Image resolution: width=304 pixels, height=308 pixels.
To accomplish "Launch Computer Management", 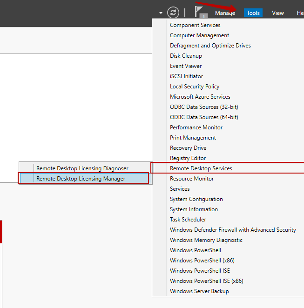I will pyautogui.click(x=199, y=35).
